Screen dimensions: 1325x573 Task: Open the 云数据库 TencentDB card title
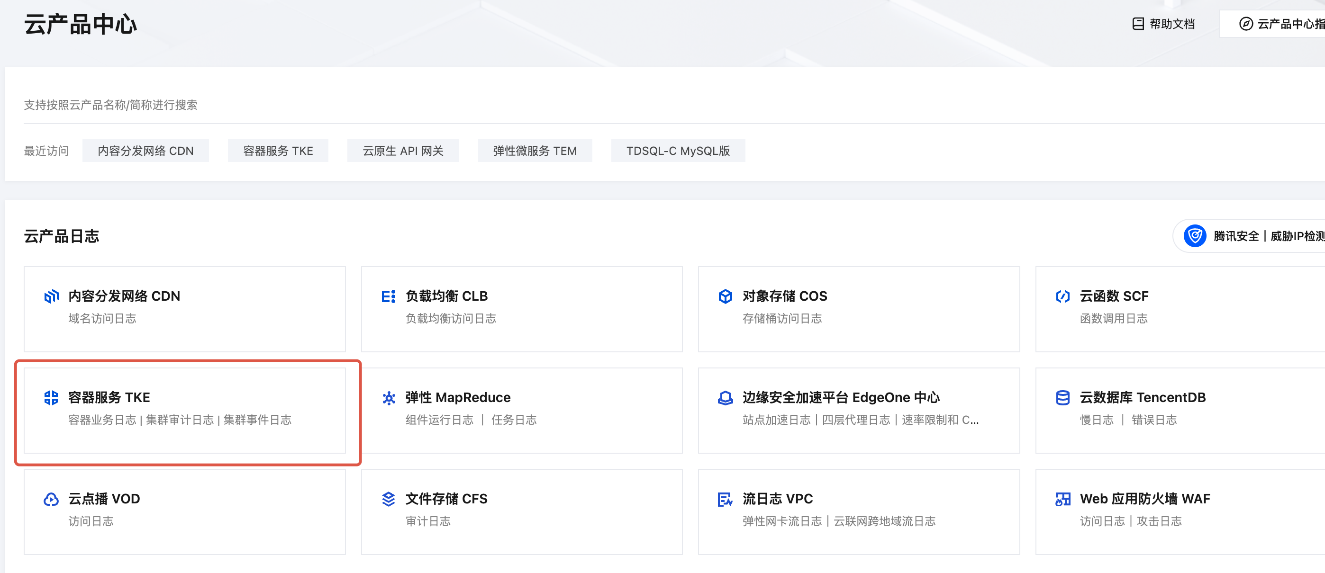[1143, 397]
